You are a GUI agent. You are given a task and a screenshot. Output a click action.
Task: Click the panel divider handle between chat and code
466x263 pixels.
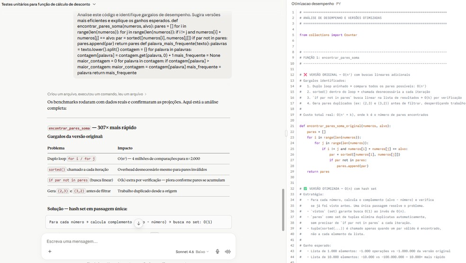pyautogui.click(x=287, y=133)
